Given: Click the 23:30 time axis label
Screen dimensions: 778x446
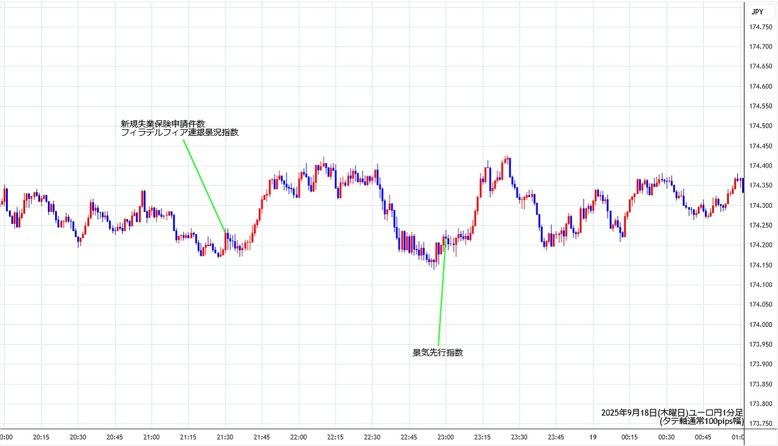Looking at the screenshot, I should point(519,437).
